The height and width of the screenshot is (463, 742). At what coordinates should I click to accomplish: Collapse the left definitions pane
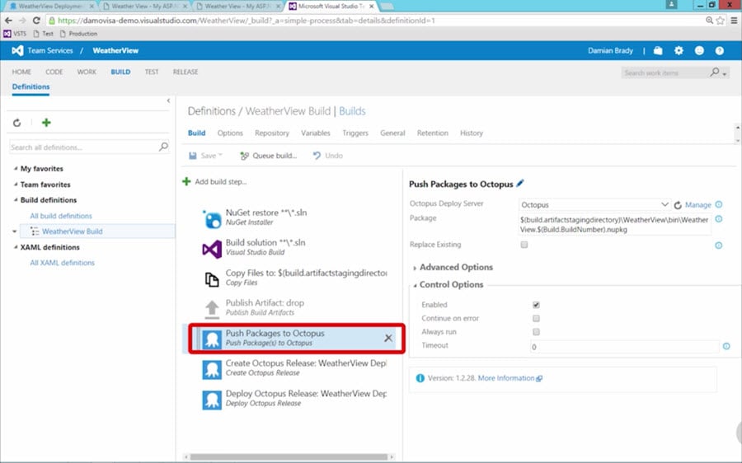click(x=168, y=101)
